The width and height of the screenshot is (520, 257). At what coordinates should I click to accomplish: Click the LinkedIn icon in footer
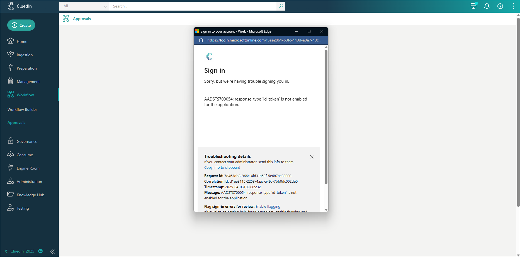pos(40,251)
